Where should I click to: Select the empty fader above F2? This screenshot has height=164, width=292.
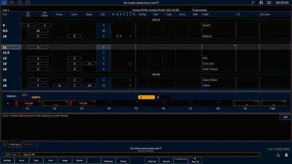tap(56, 103)
